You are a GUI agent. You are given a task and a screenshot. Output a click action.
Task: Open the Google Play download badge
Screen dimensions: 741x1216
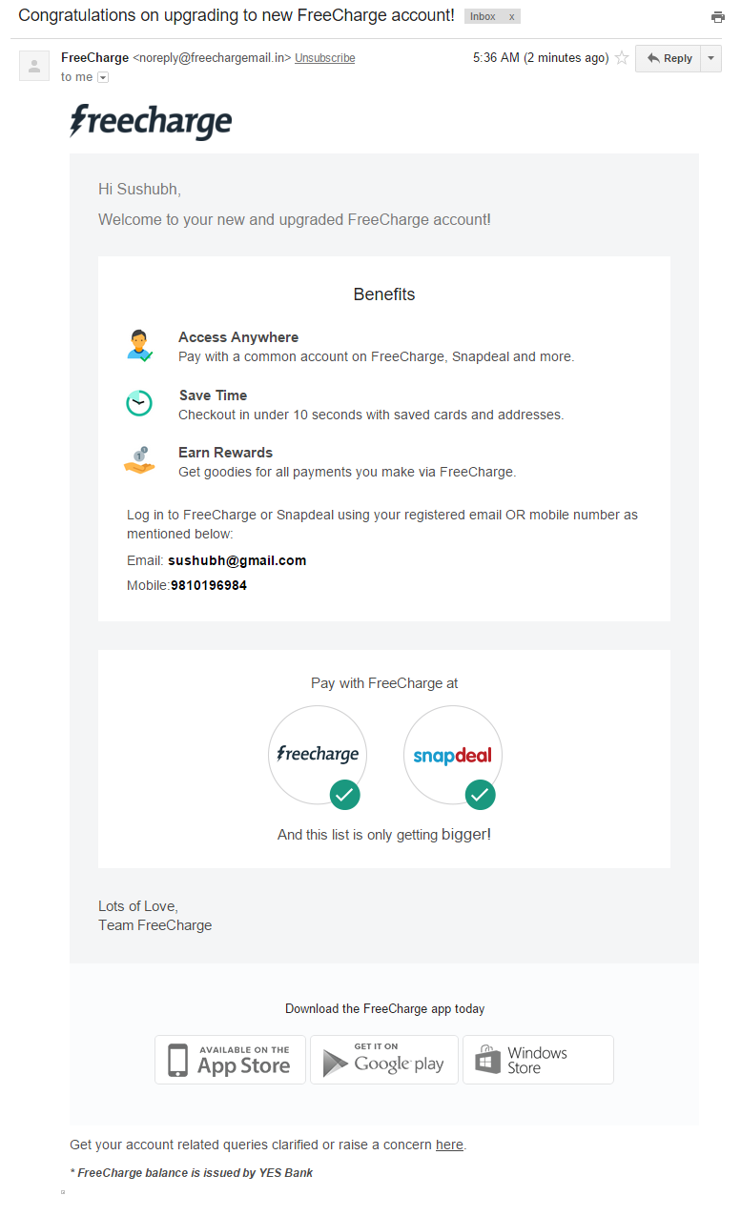click(384, 1060)
